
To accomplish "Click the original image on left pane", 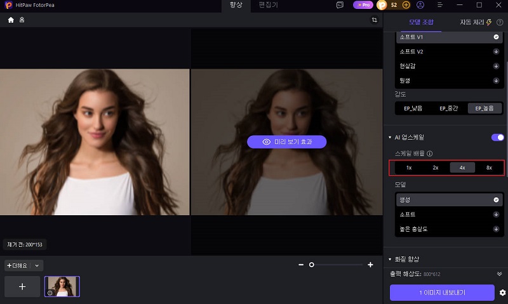I will coord(95,142).
